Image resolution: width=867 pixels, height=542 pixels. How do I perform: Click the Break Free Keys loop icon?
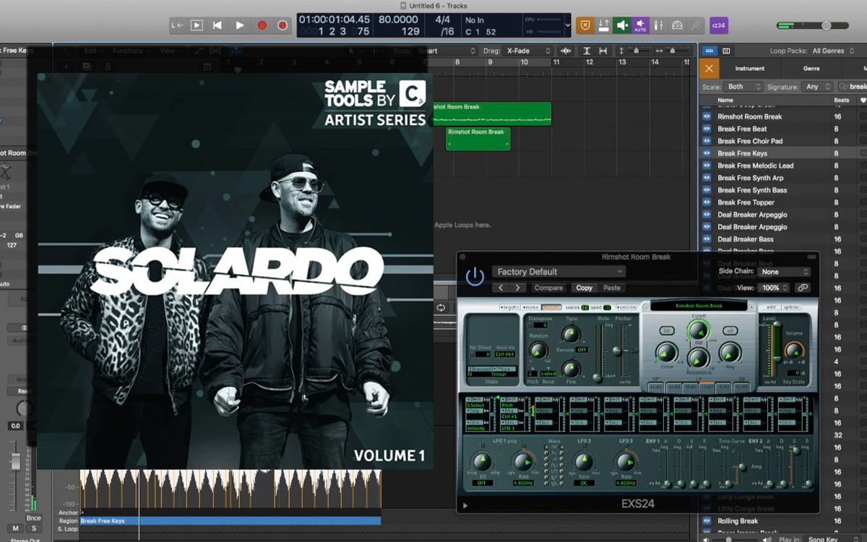(707, 153)
